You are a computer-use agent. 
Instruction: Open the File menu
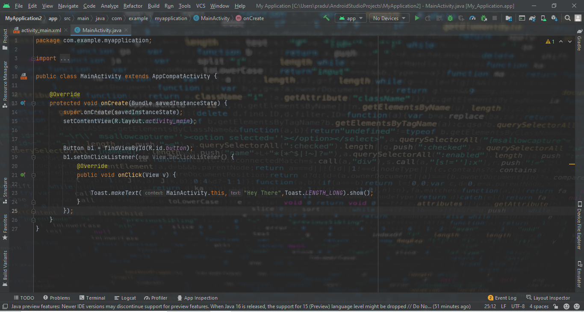[x=19, y=6]
